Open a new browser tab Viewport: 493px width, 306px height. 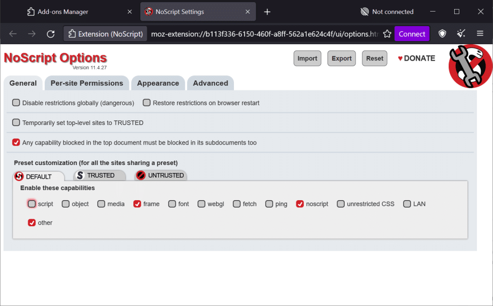(267, 12)
